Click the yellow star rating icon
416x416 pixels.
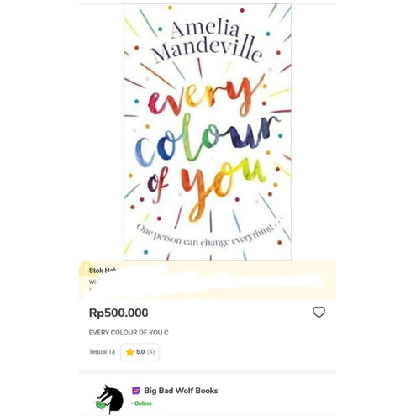[x=129, y=352]
